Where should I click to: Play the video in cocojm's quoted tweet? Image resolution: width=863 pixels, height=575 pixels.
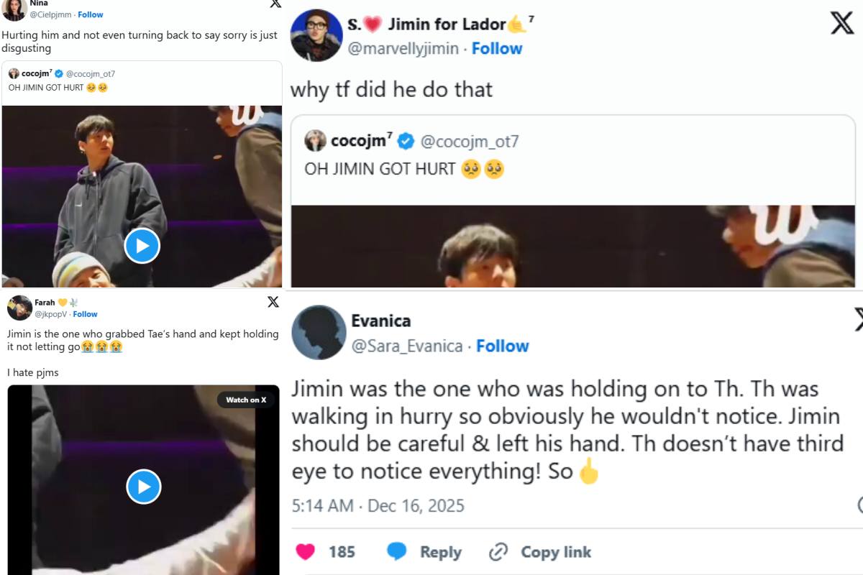coord(142,245)
